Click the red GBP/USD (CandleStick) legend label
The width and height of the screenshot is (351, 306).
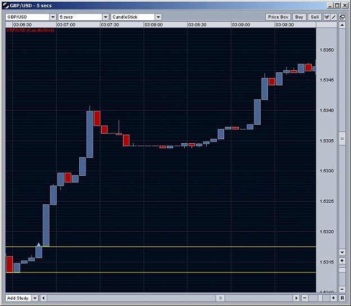pyautogui.click(x=30, y=30)
